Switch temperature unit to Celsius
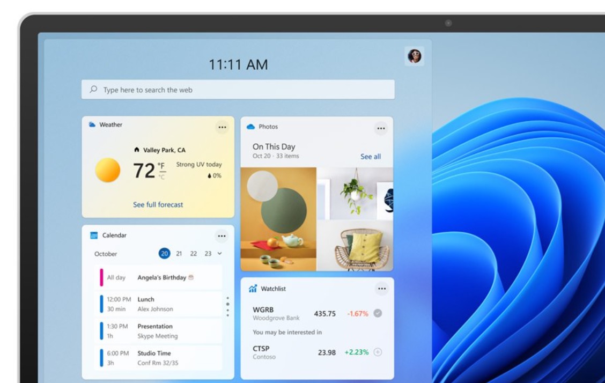605x383 pixels. point(161,177)
